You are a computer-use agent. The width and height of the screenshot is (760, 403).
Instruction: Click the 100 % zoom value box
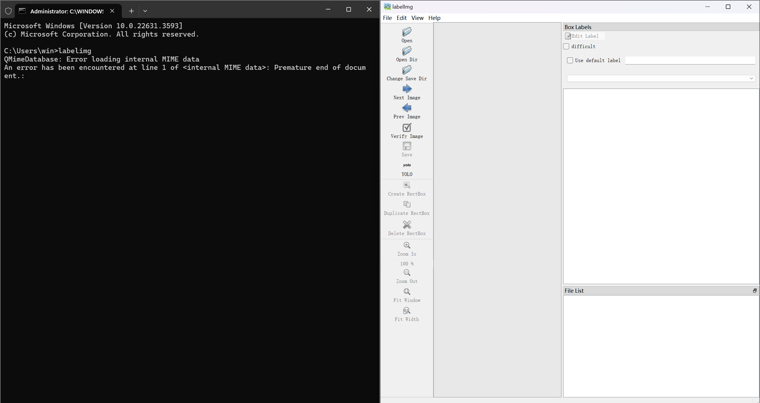pos(407,264)
